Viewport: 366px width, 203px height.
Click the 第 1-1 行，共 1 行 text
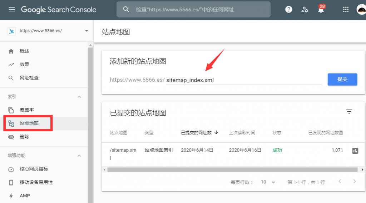pyautogui.click(x=306, y=182)
